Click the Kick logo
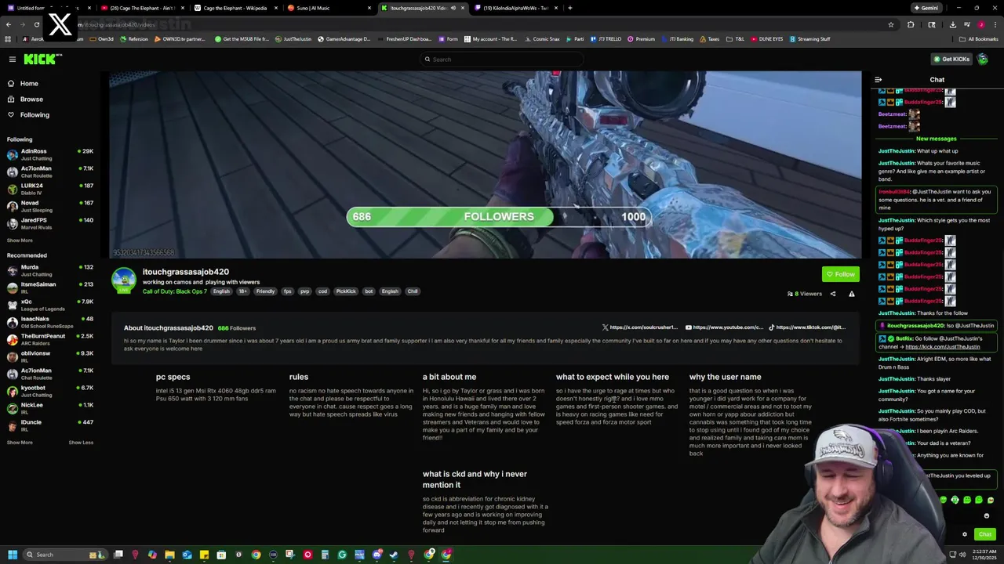Viewport: 1004px width, 564px height. (42, 59)
